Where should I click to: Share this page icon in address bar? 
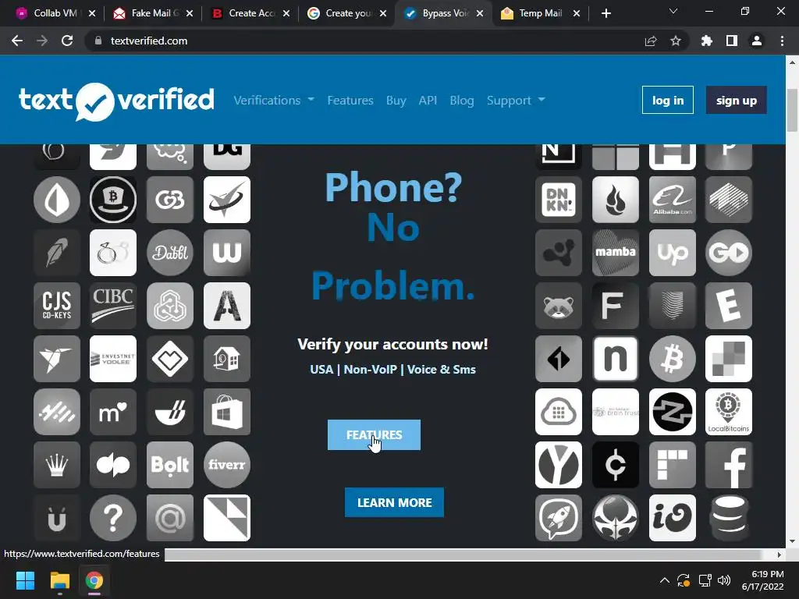click(651, 41)
